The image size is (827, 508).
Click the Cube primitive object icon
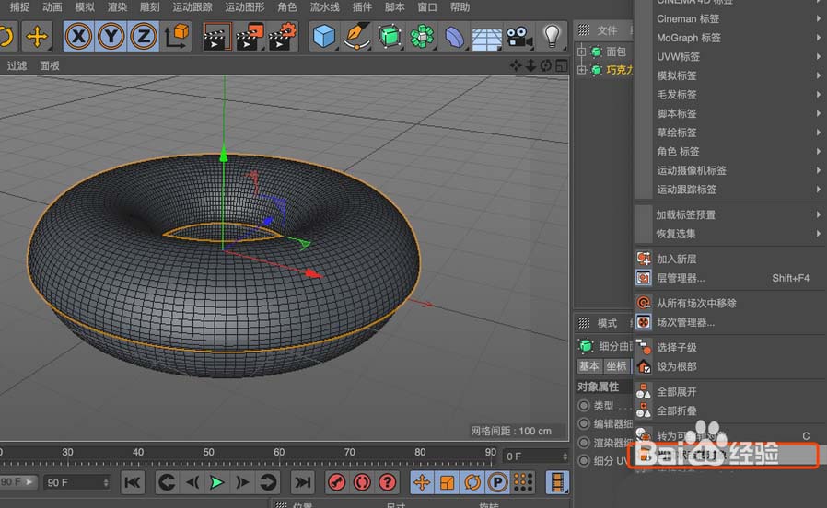click(324, 37)
